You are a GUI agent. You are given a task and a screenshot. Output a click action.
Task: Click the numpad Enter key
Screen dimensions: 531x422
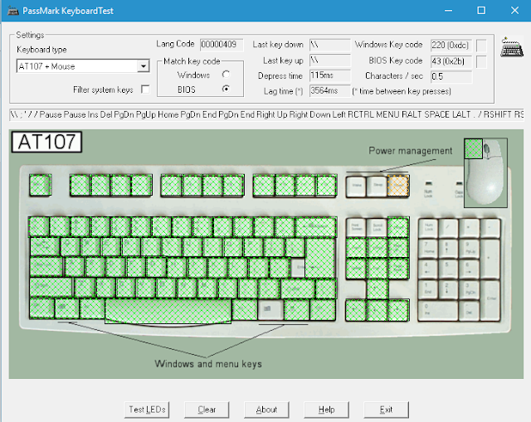490,300
